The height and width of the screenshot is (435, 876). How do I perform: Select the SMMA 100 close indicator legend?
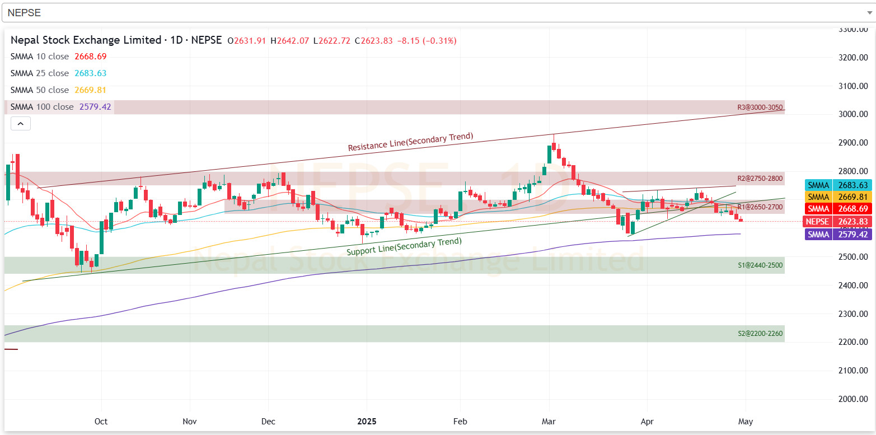pos(60,107)
